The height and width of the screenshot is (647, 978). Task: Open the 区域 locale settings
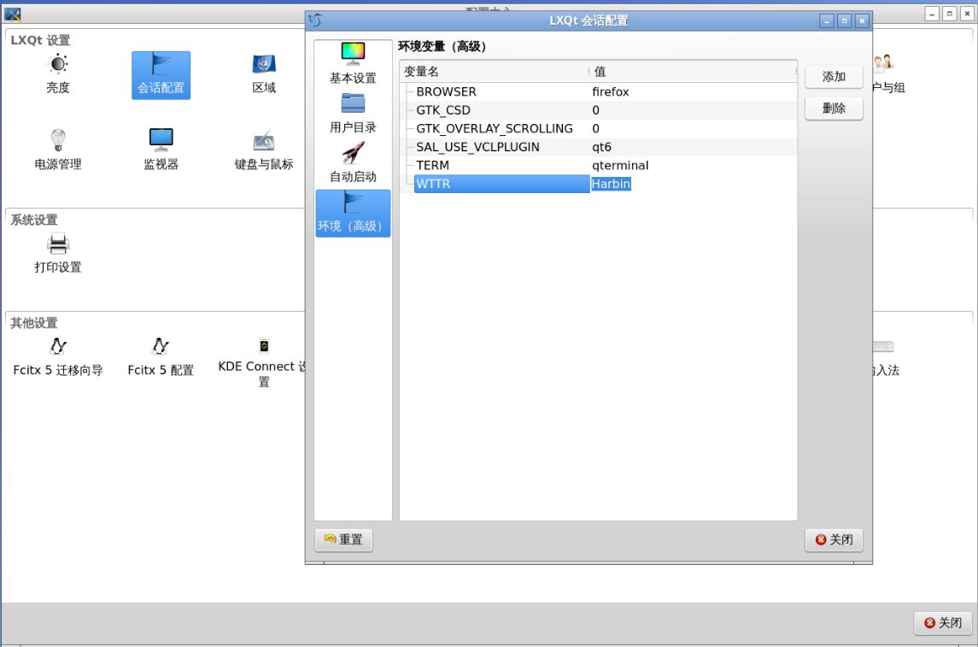point(264,74)
